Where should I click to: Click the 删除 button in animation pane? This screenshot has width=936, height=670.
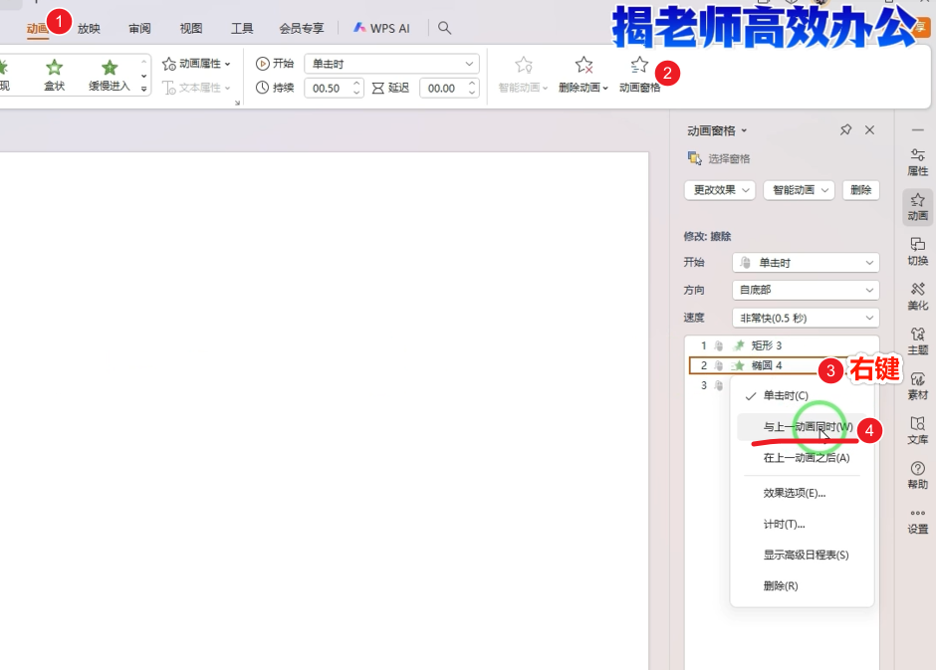(860, 190)
